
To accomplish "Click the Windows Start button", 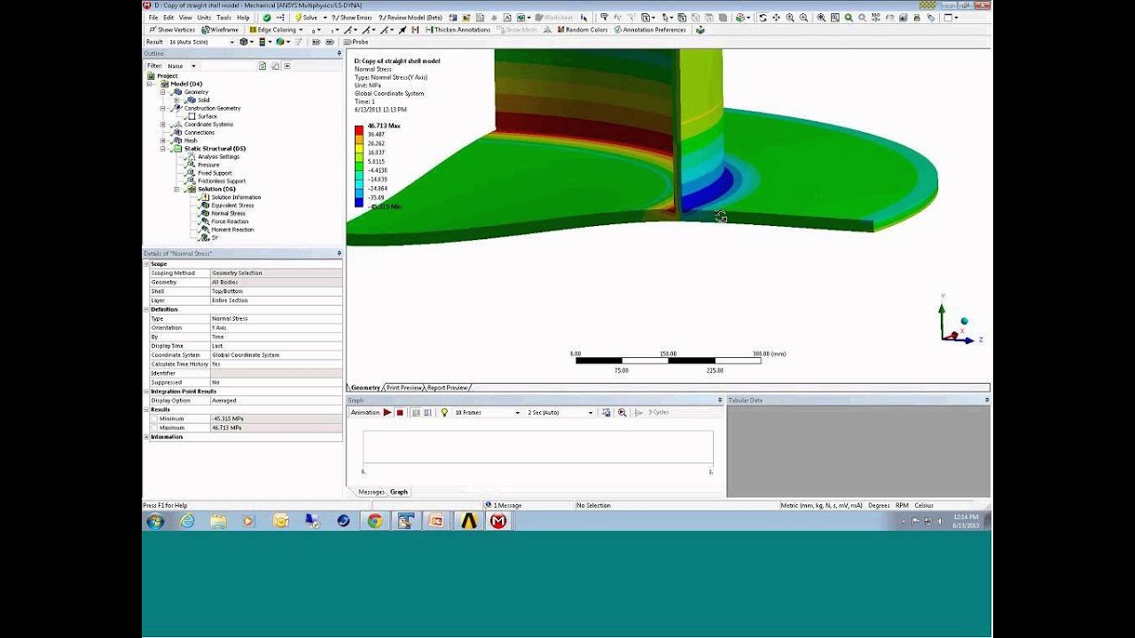I will [x=155, y=521].
